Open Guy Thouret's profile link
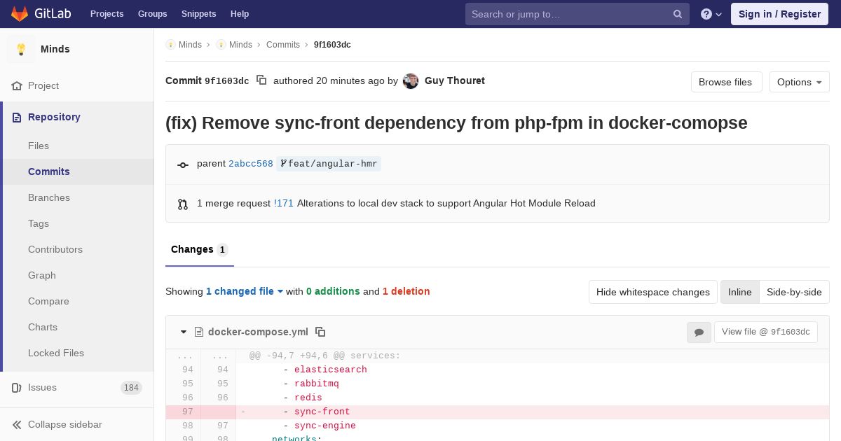841x441 pixels. [455, 80]
